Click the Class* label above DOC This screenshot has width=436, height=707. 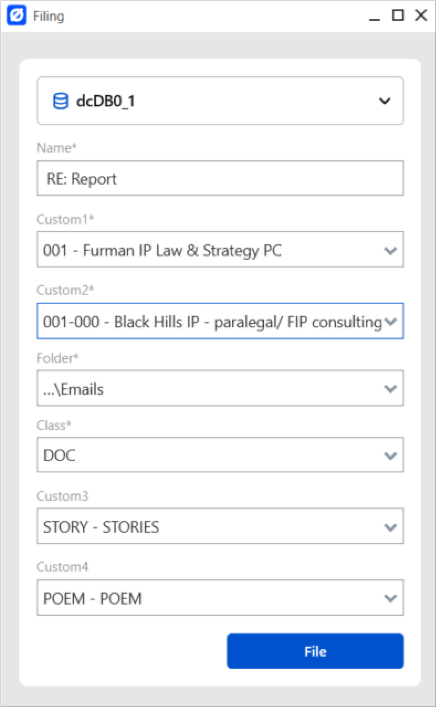click(54, 426)
